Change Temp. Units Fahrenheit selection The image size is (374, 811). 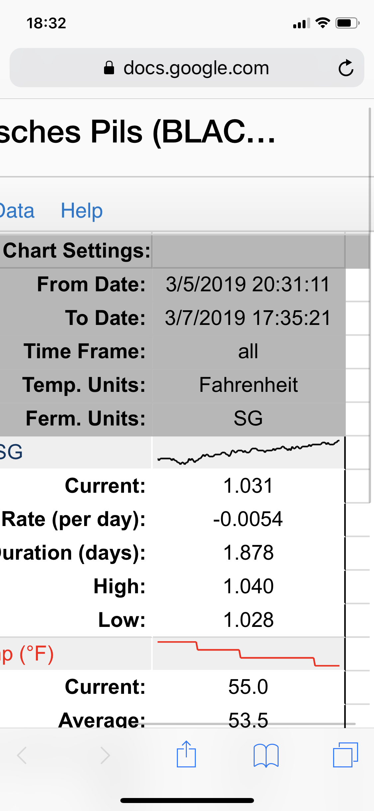(x=248, y=385)
